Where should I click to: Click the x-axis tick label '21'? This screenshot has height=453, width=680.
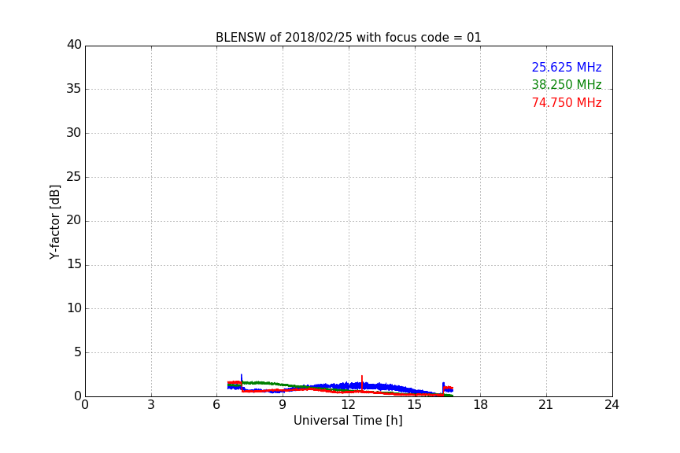546,405
